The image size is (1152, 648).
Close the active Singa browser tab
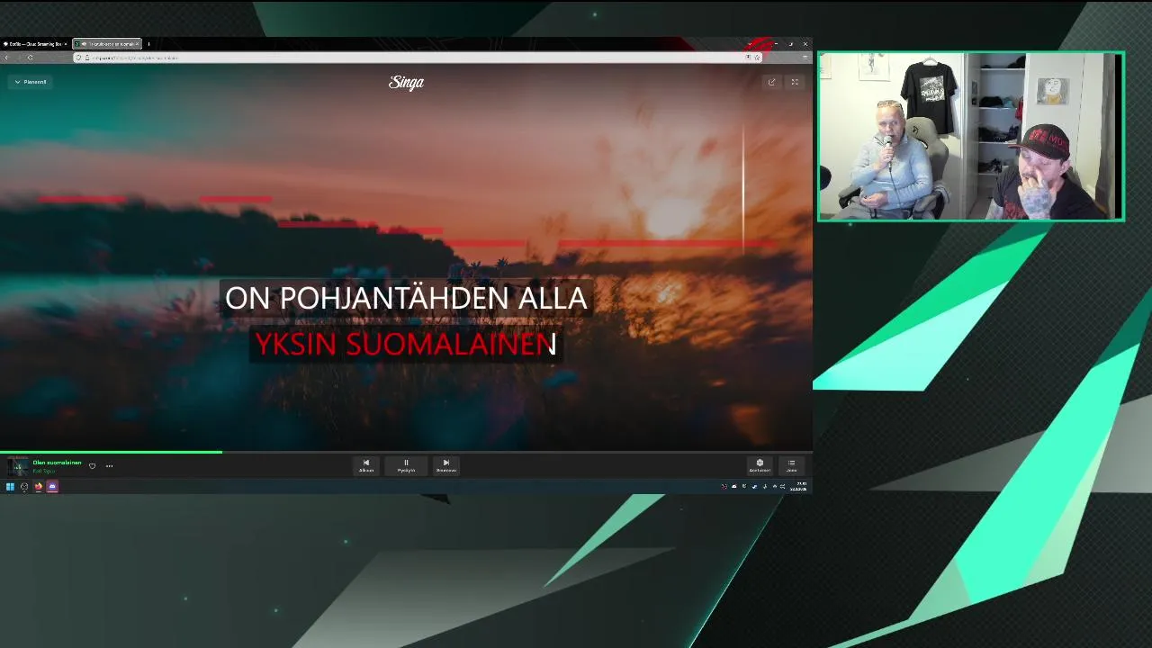(137, 43)
